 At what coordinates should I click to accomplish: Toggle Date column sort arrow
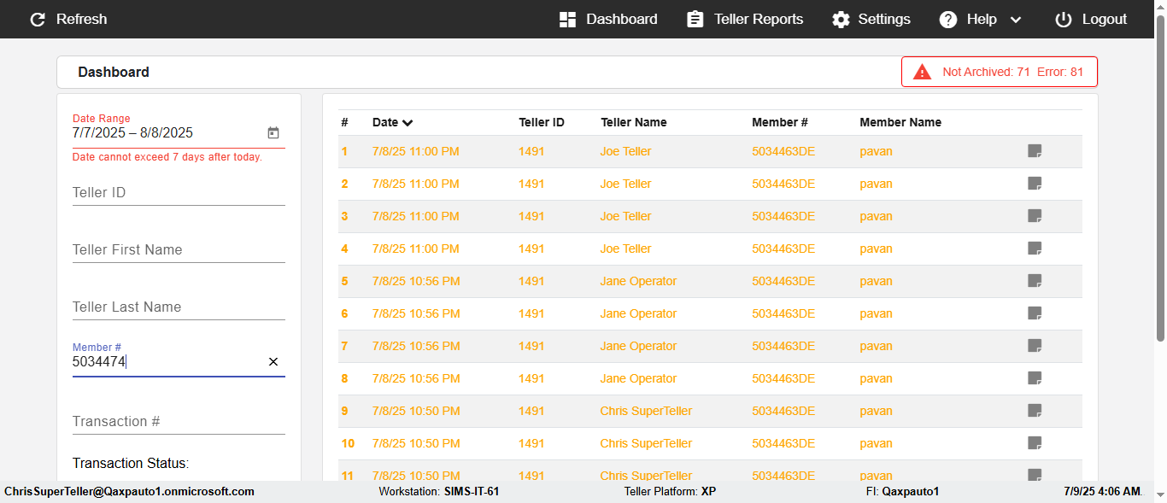click(x=408, y=123)
